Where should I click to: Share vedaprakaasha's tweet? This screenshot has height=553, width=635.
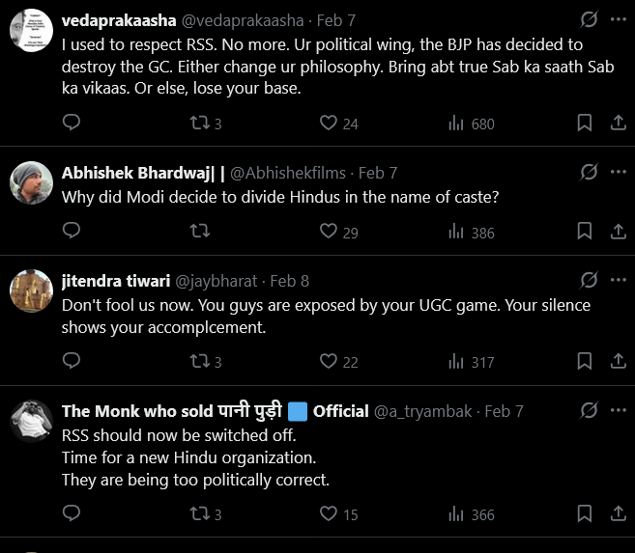point(618,123)
